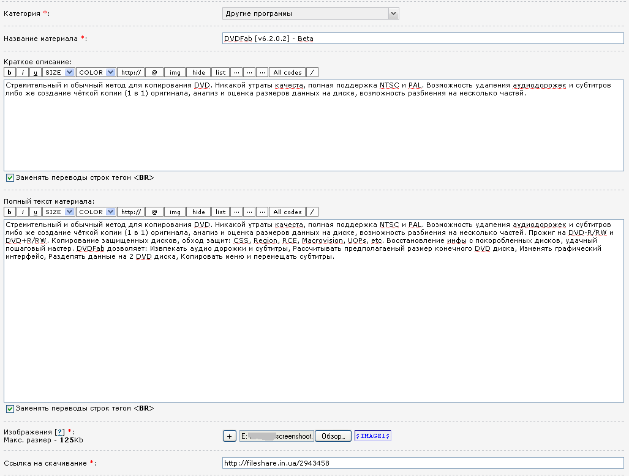
Task: Toggle italic in Краткое описание toolbar
Action: [x=23, y=73]
